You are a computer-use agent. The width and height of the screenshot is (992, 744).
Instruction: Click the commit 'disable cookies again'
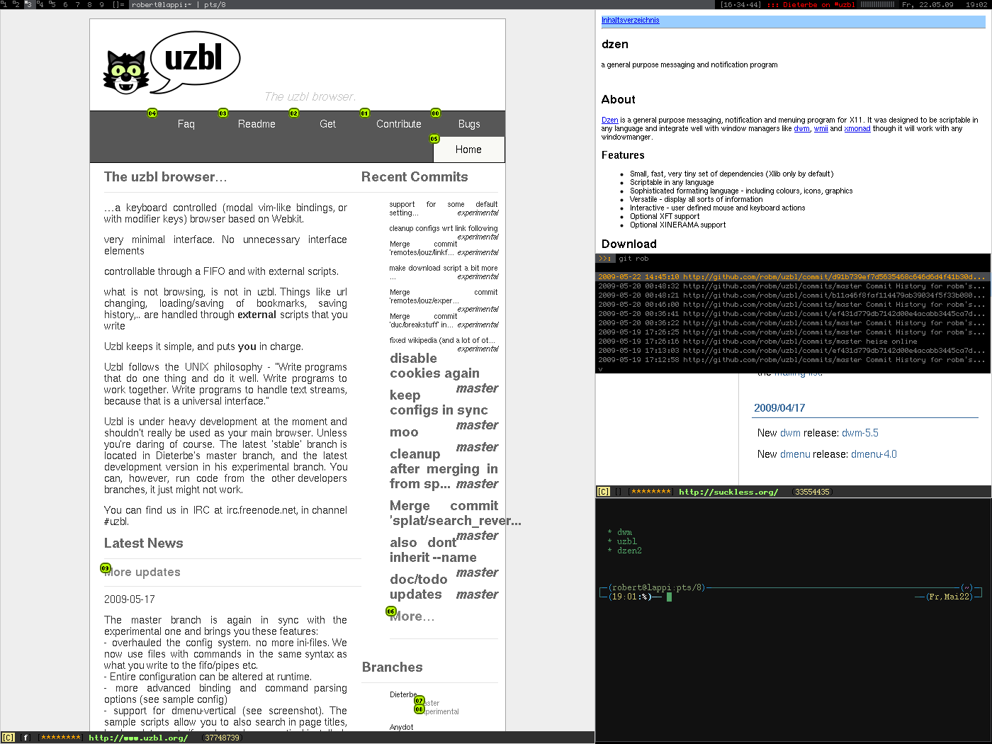(434, 366)
